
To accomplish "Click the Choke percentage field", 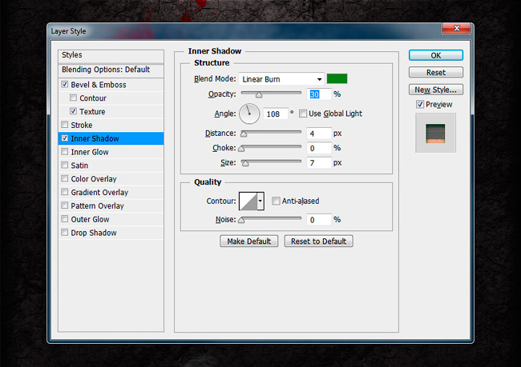I will (x=319, y=148).
